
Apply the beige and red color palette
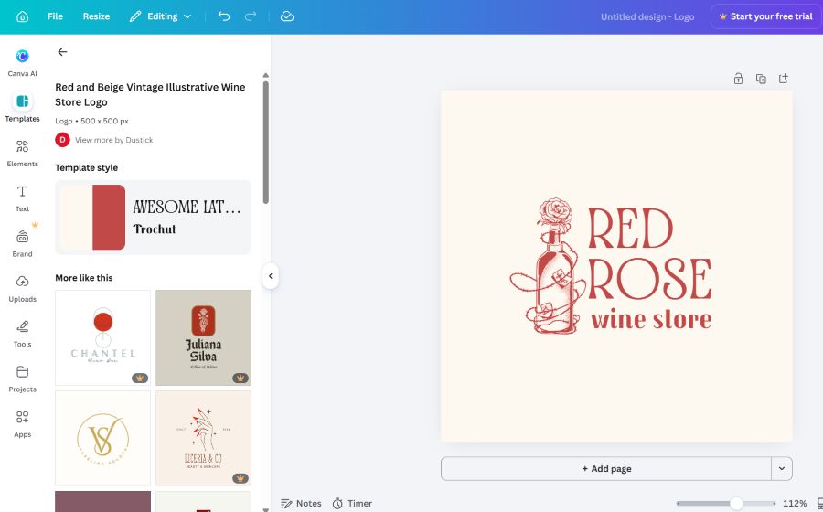point(93,218)
